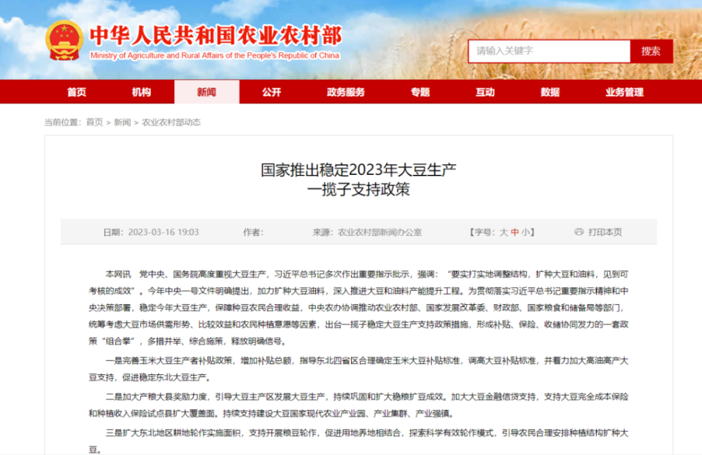
Task: Open the 机构 navigation tab
Action: [x=142, y=92]
